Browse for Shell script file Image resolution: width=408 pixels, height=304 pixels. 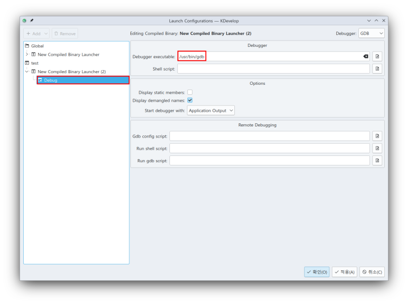click(x=377, y=69)
